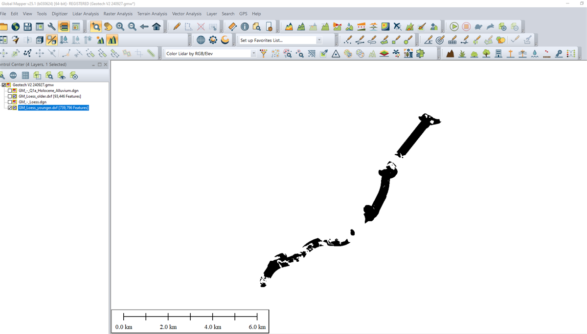Open the Configuration wrench icon

coord(51,26)
